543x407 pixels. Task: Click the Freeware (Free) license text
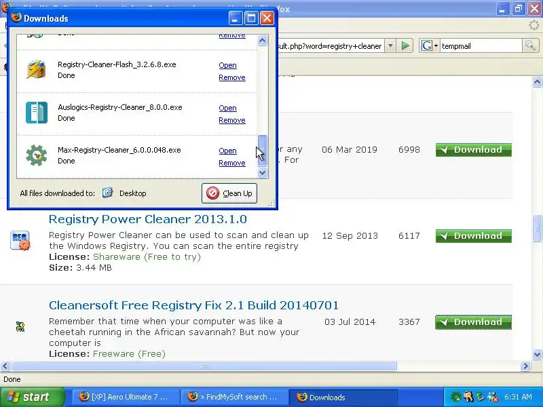coord(129,353)
